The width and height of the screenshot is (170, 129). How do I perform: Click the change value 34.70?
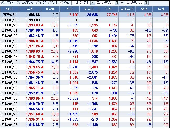pos(55,62)
